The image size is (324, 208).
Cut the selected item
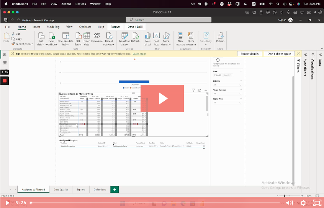[x=16, y=34]
